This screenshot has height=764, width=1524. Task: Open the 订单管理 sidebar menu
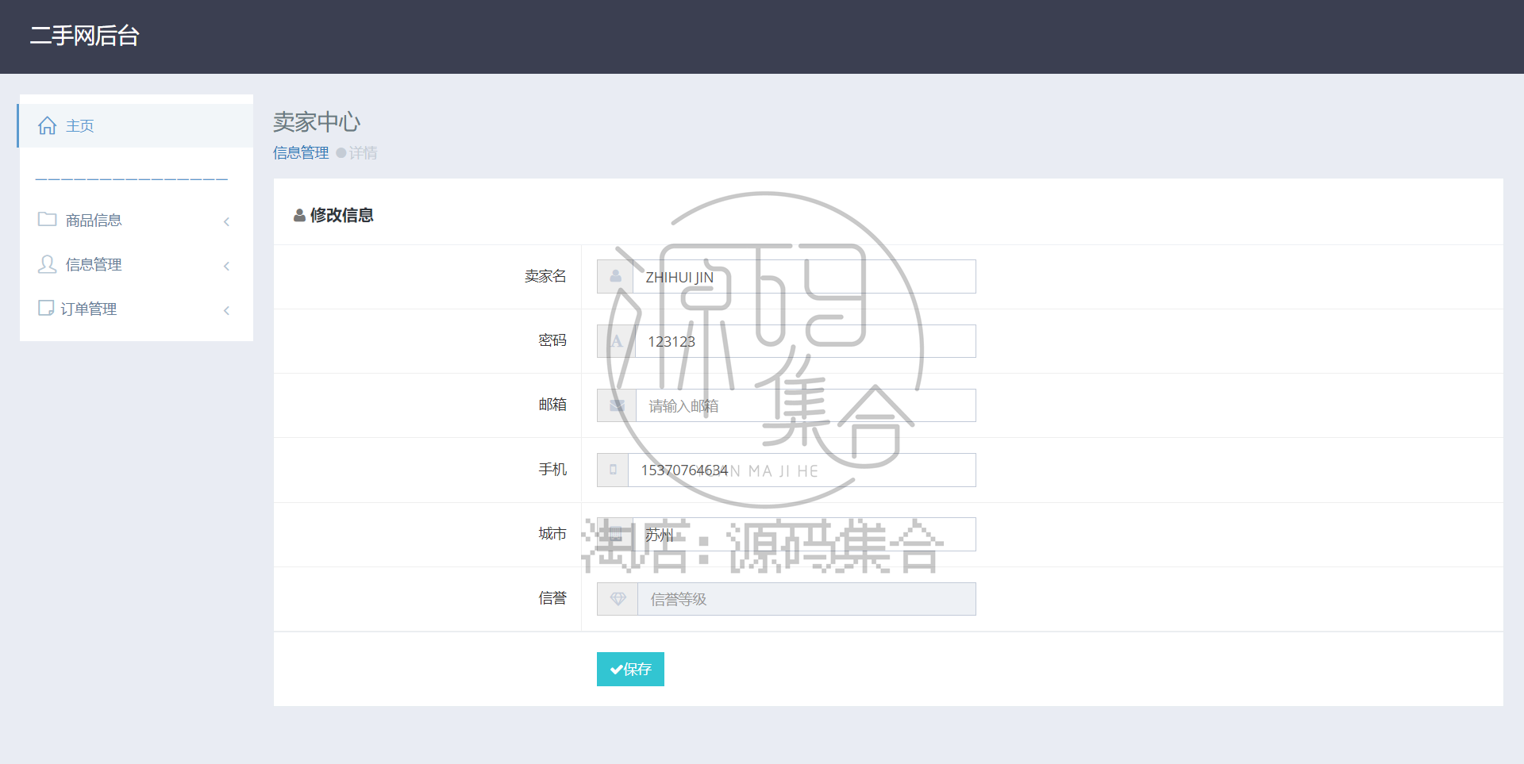(136, 309)
